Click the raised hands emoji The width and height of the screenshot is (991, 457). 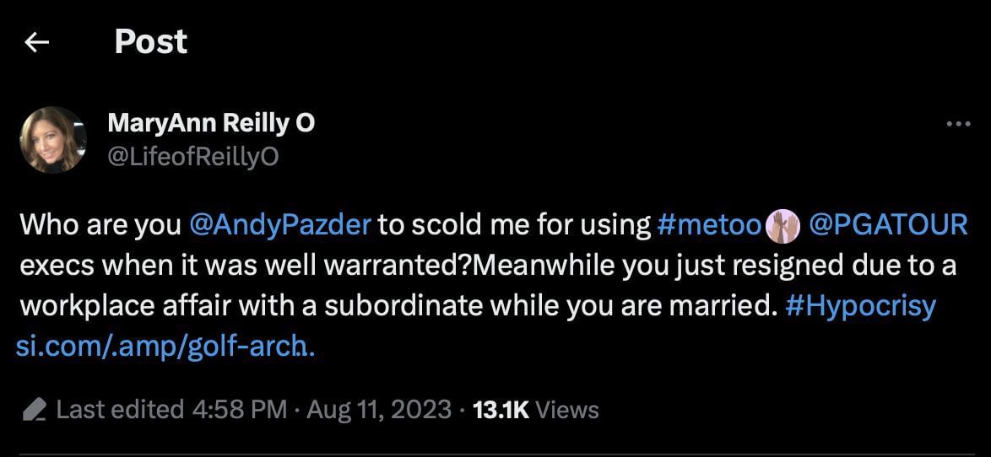[x=782, y=225]
